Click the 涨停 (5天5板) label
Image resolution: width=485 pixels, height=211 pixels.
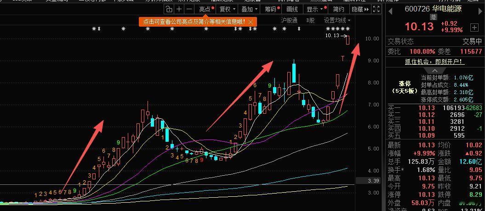point(405,87)
